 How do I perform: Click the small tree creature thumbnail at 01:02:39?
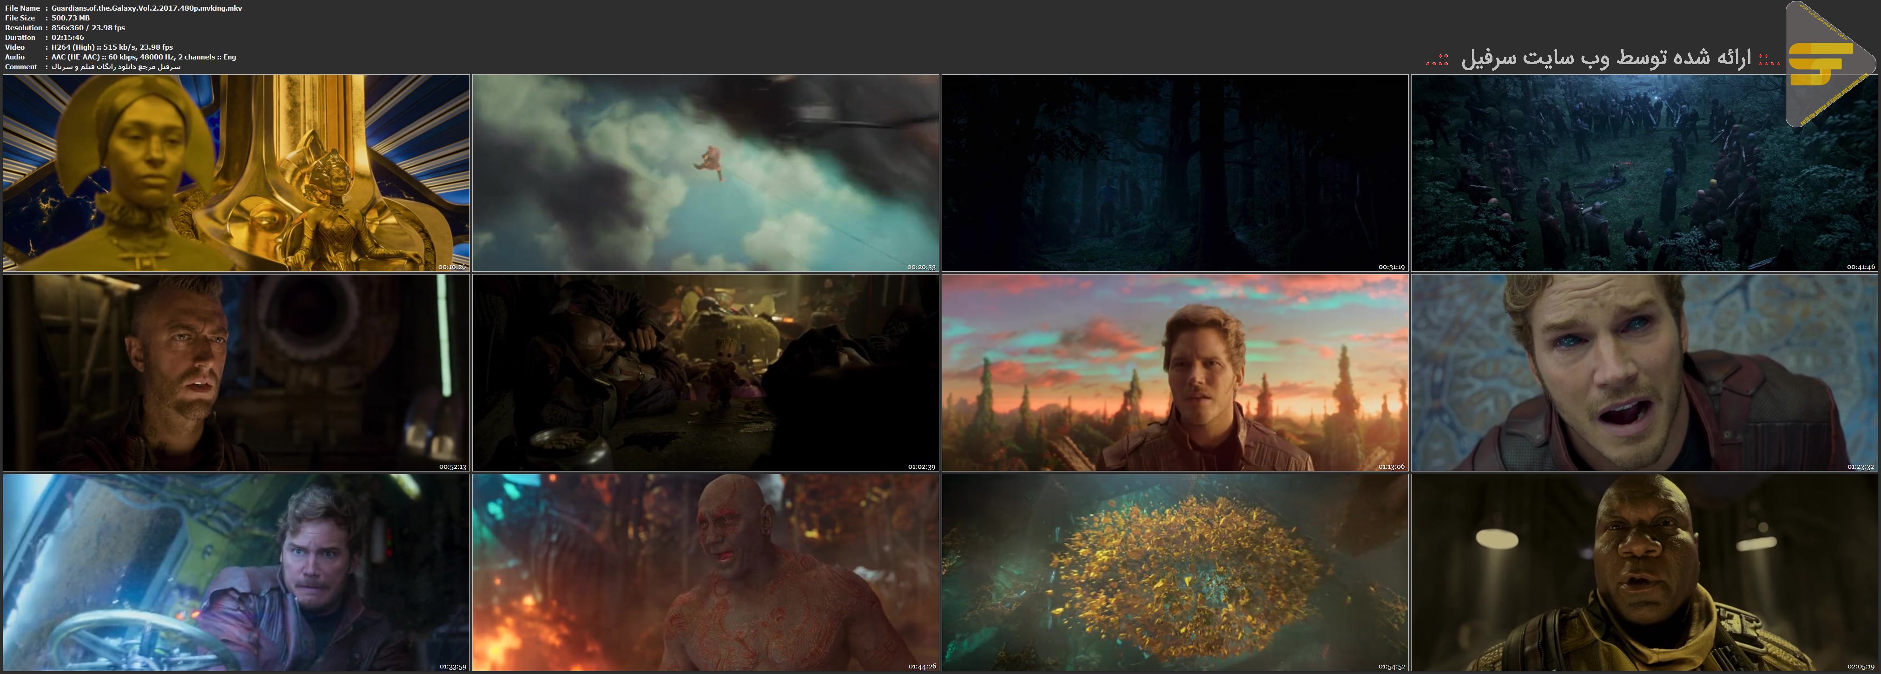[x=706, y=373]
